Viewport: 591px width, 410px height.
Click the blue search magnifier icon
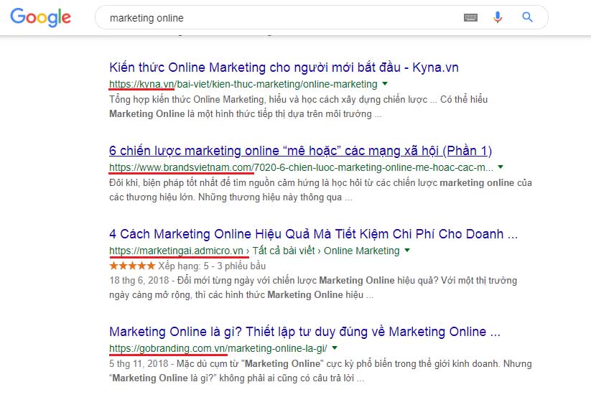(527, 17)
